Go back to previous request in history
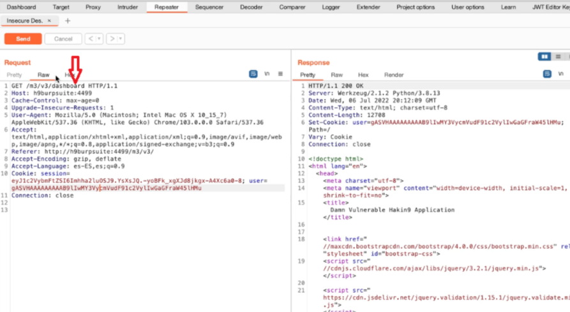Image resolution: width=570 pixels, height=312 pixels. (91, 38)
